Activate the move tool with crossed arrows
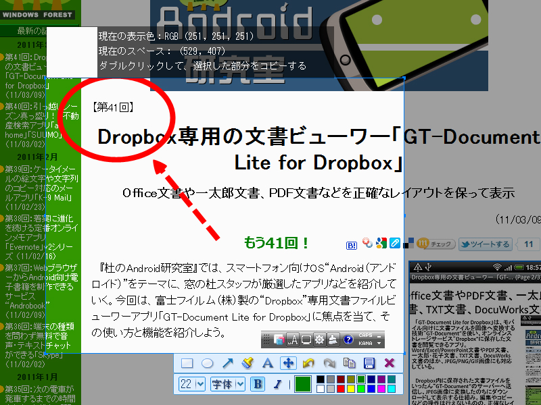The image size is (541, 405). point(288,362)
